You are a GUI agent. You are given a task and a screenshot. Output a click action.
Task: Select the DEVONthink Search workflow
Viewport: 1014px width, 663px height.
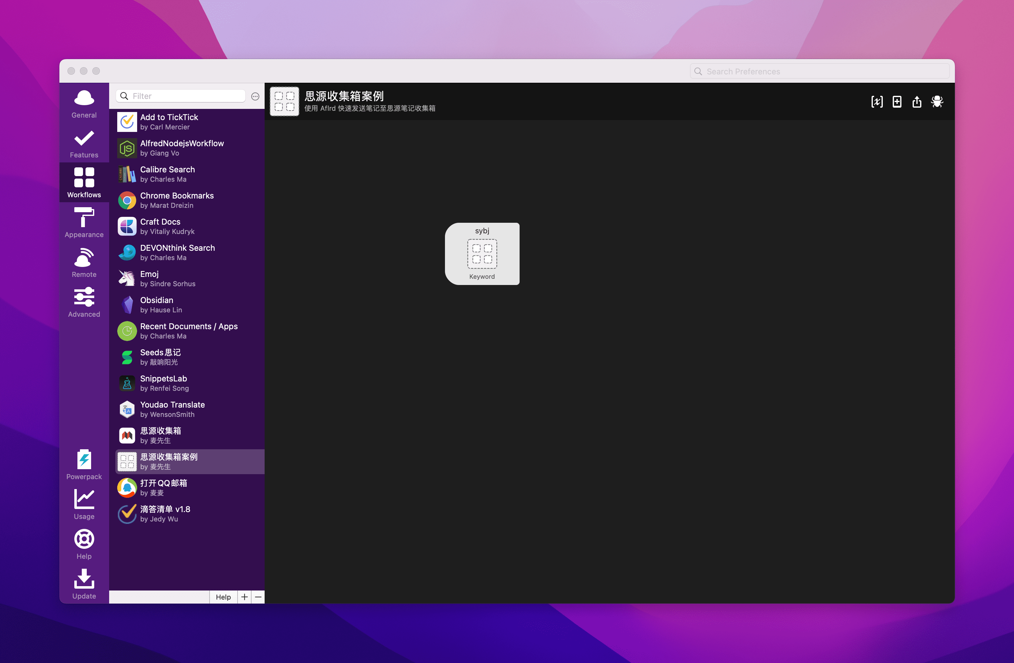tap(190, 252)
